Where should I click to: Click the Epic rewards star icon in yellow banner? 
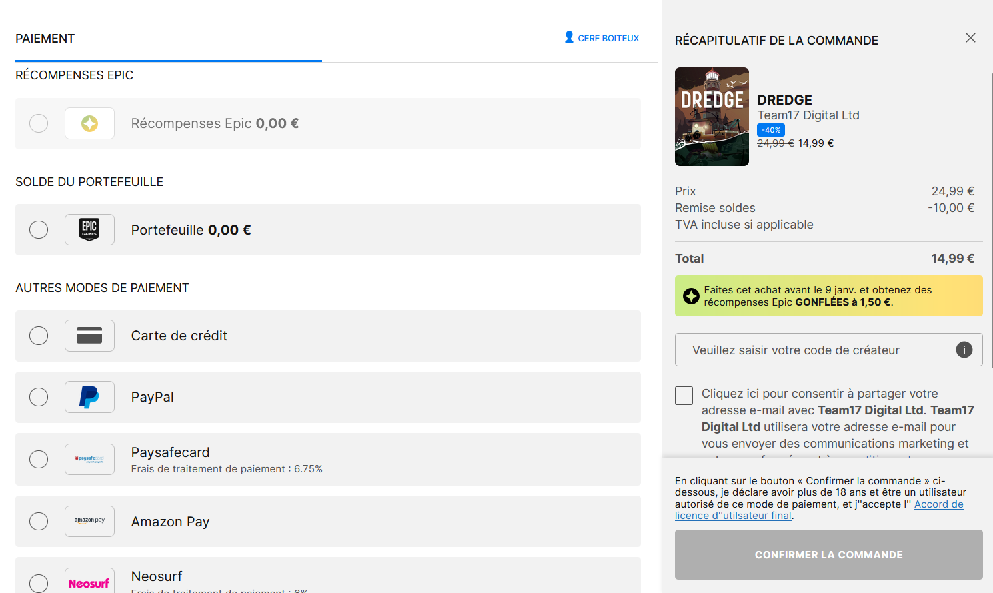pos(691,296)
